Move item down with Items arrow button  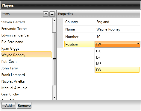point(46,14)
